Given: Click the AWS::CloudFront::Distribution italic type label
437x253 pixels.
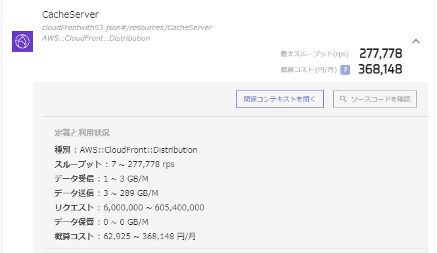Looking at the screenshot, I should pyautogui.click(x=96, y=38).
